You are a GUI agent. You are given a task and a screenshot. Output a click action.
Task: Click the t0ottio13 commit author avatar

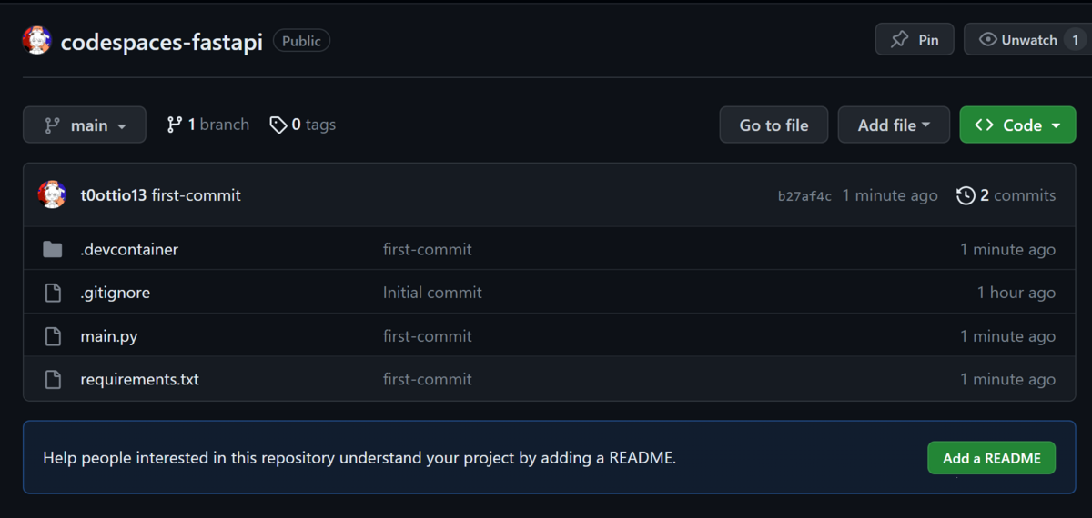click(x=52, y=194)
